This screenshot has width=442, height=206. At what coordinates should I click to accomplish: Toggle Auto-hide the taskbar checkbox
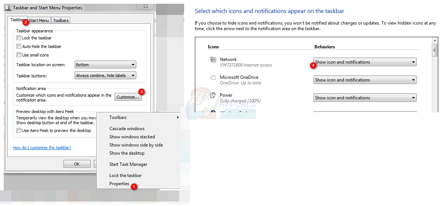19,46
